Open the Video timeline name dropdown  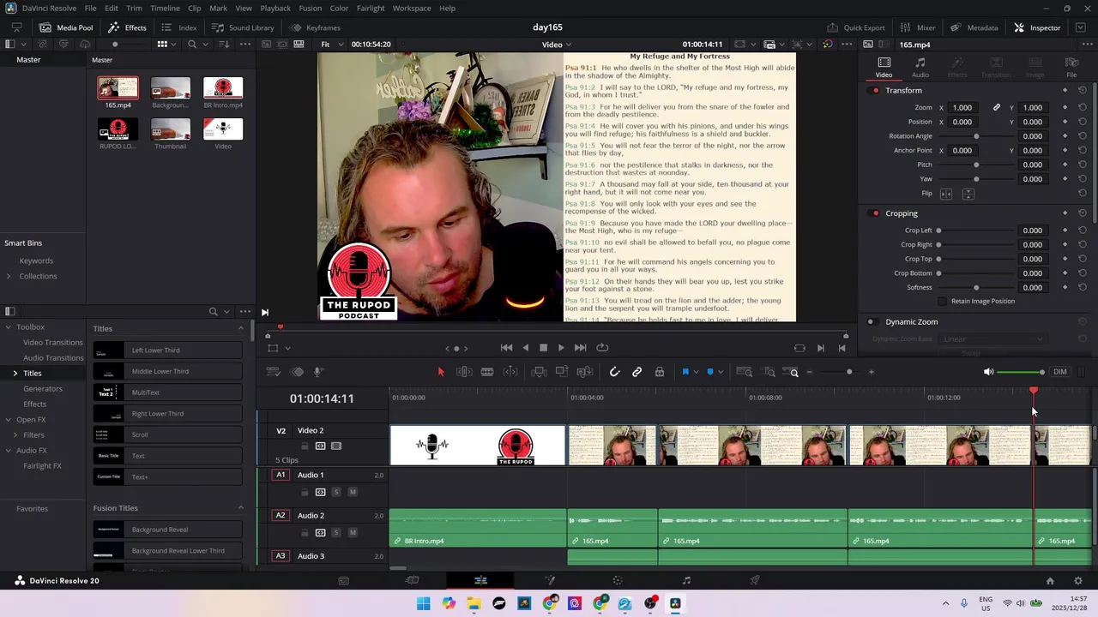[x=557, y=45]
